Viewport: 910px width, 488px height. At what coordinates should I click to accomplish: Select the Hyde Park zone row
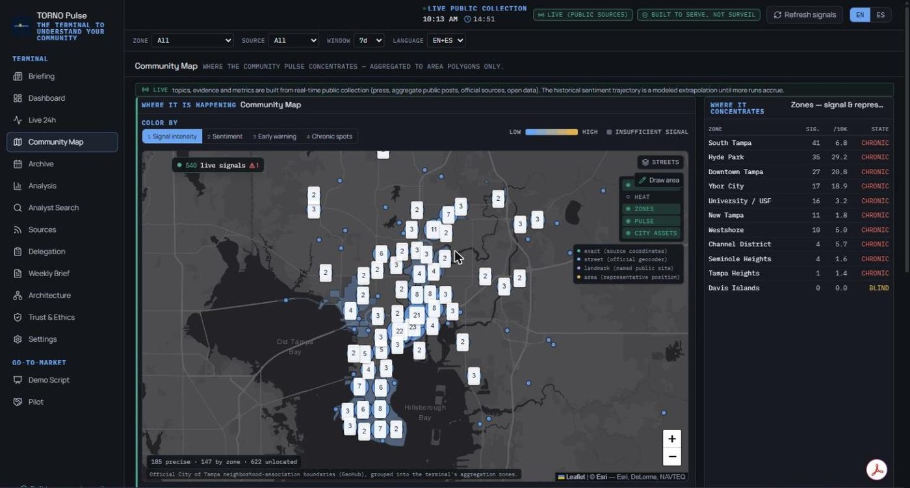799,157
